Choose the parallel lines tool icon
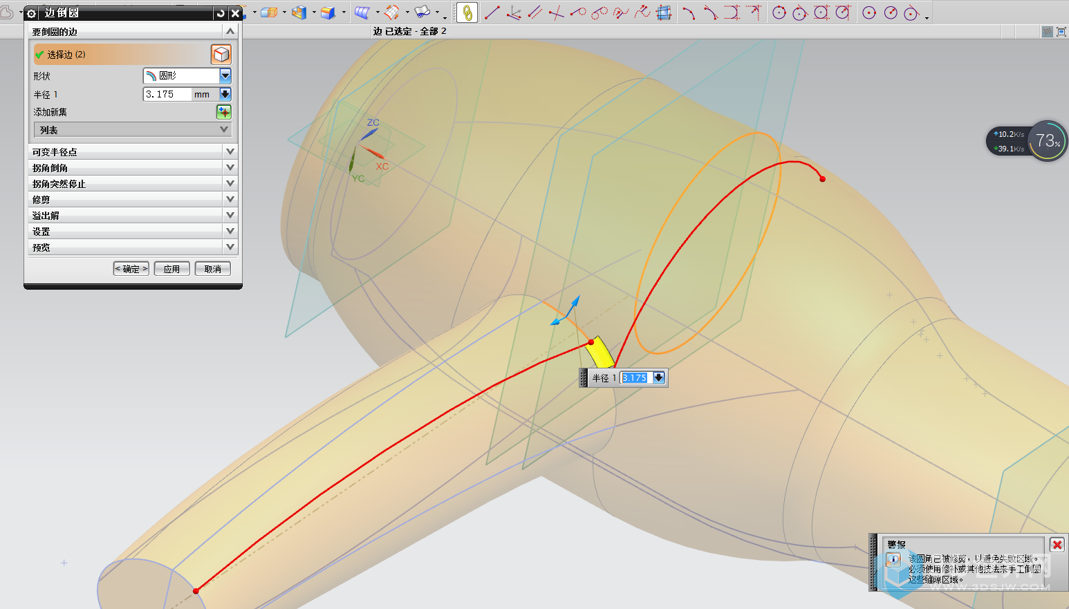The width and height of the screenshot is (1069, 609). click(x=535, y=12)
